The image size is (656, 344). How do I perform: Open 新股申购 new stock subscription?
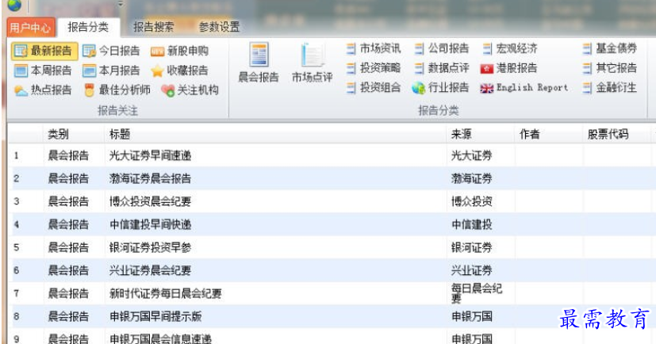tap(179, 51)
